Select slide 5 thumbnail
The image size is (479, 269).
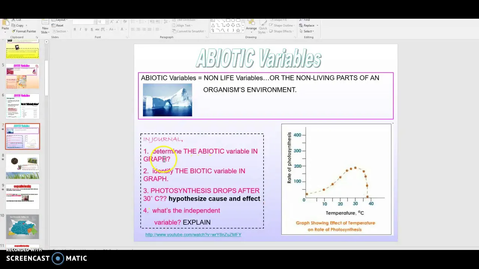[22, 76]
